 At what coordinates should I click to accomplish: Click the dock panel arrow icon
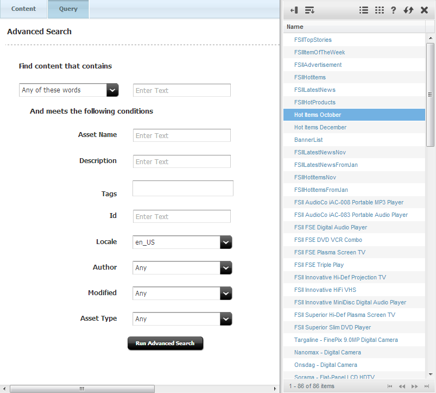coord(294,10)
